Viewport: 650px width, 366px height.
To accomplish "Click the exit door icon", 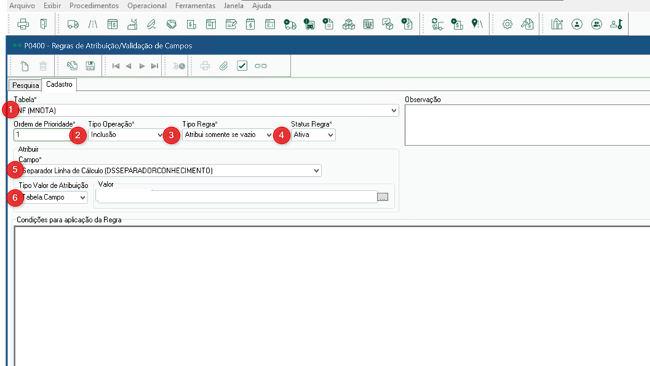I will [x=44, y=25].
